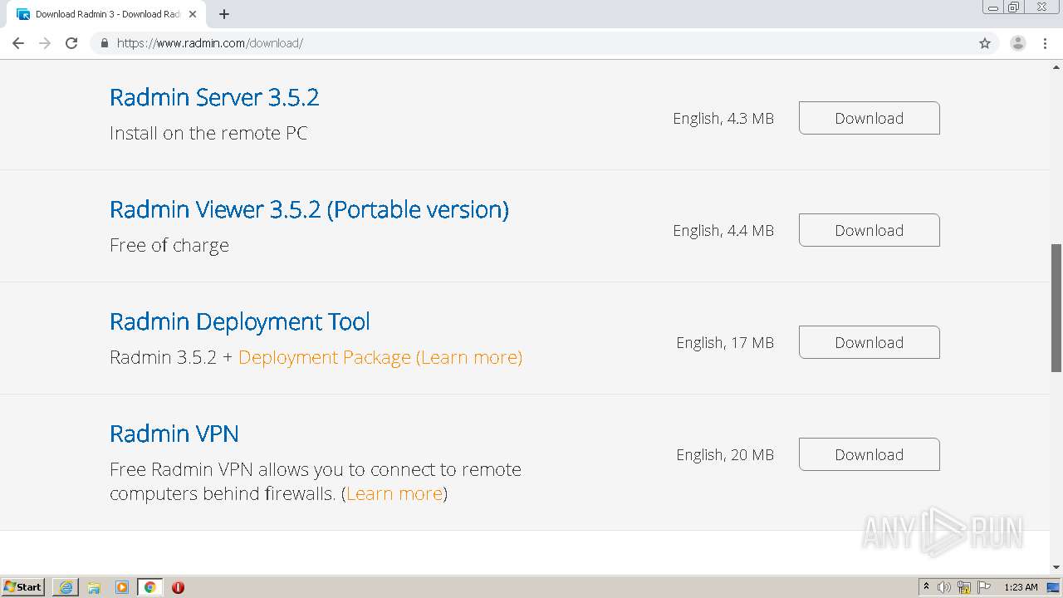This screenshot has width=1063, height=598.
Task: Select the Chrome taskbar button
Action: tap(150, 587)
